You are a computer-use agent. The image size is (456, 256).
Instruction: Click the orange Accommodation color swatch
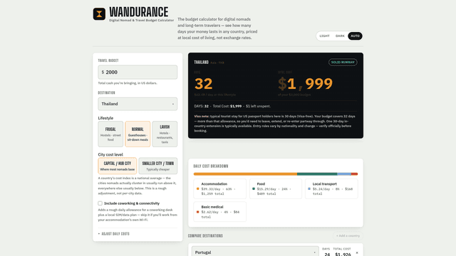coord(198,188)
